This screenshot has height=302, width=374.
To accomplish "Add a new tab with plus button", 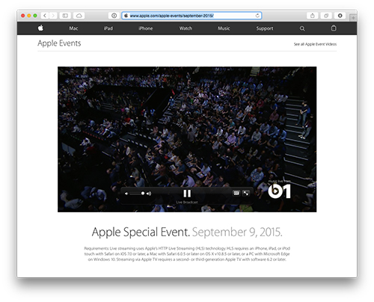I will click(353, 18).
